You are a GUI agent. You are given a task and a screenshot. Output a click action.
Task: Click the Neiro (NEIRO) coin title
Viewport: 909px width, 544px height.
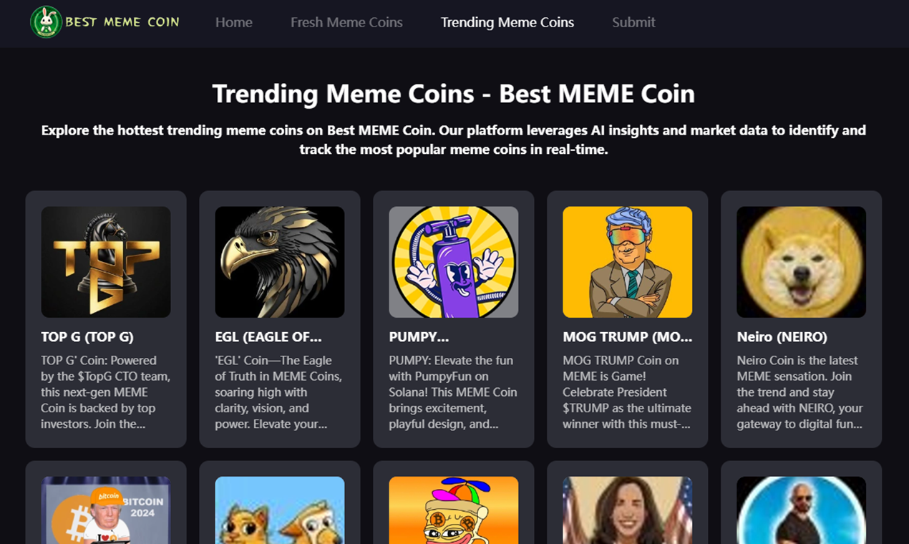point(782,336)
